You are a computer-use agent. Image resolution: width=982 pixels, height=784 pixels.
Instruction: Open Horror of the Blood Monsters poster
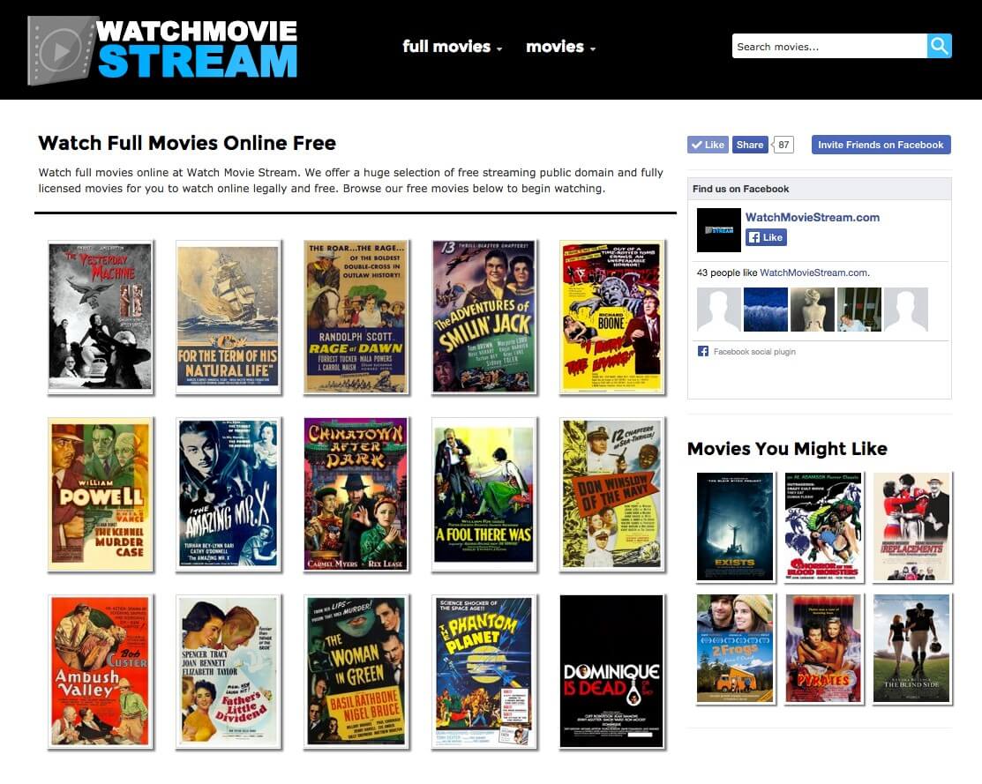(823, 527)
